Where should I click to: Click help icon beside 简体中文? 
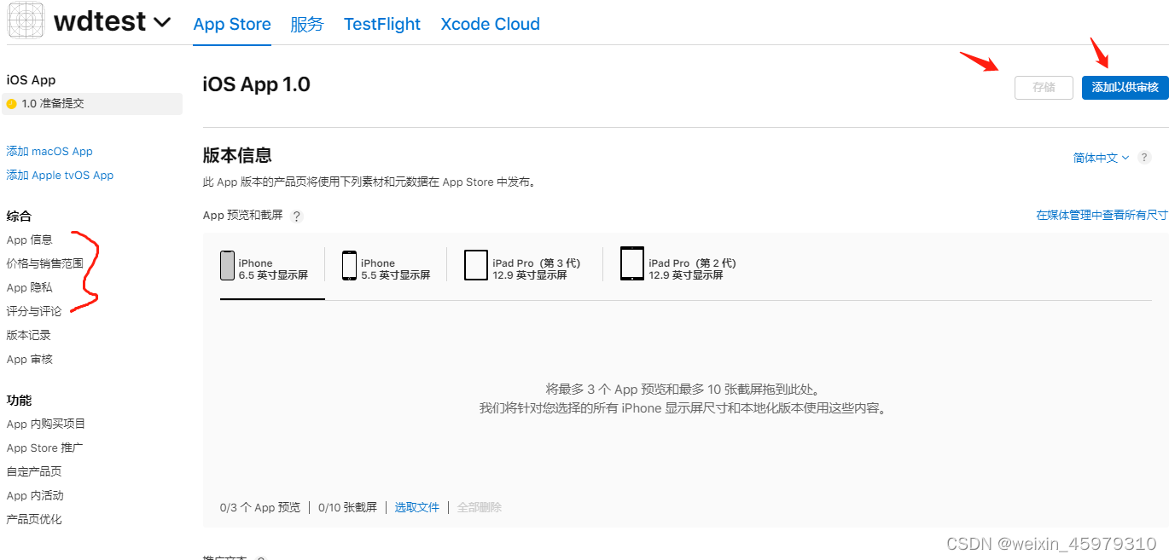pos(1145,158)
